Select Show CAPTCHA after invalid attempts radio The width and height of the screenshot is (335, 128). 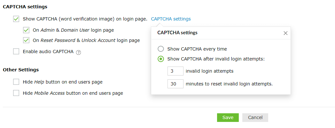tap(161, 59)
